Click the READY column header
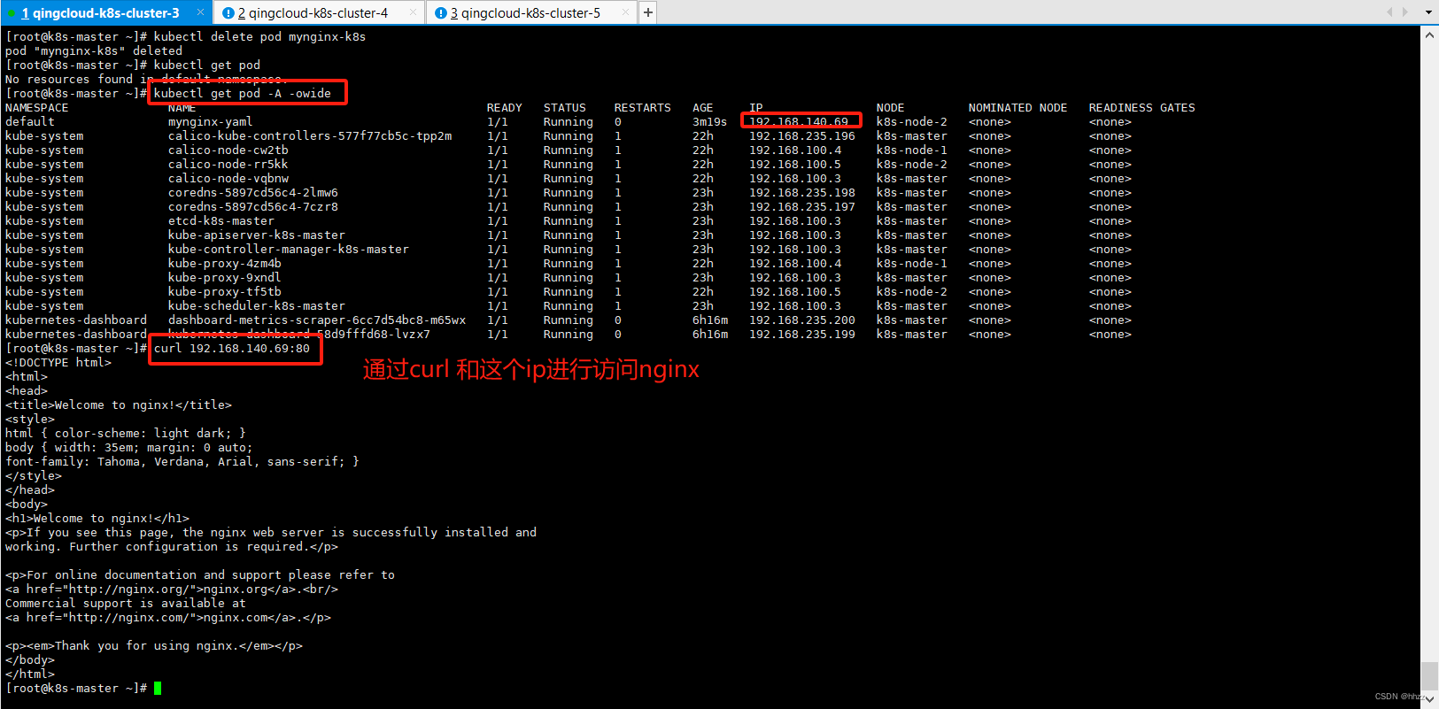The image size is (1439, 709). point(504,108)
